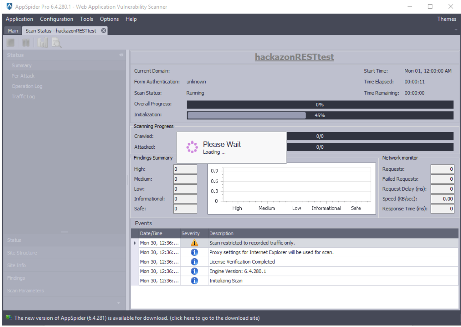Screen dimensions: 461x327
Task: Open Traffic Log in the Status tree
Action: coord(23,97)
